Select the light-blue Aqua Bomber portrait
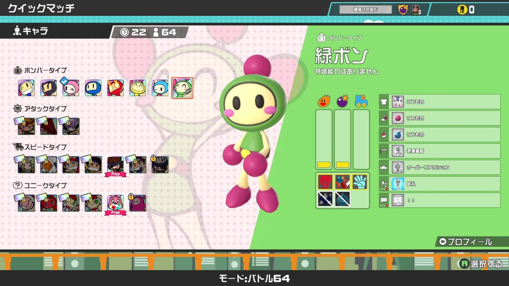509x286 pixels. [160, 88]
